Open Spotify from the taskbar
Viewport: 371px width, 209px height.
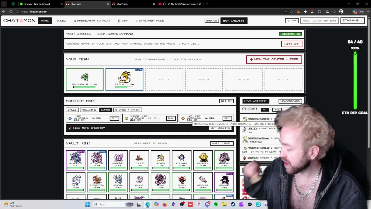click(216, 204)
